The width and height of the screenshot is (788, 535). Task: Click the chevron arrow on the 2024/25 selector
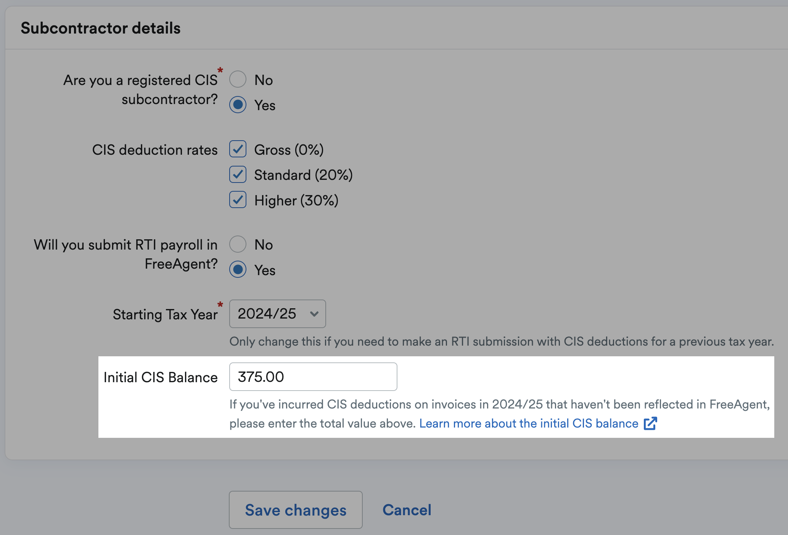[x=314, y=314]
